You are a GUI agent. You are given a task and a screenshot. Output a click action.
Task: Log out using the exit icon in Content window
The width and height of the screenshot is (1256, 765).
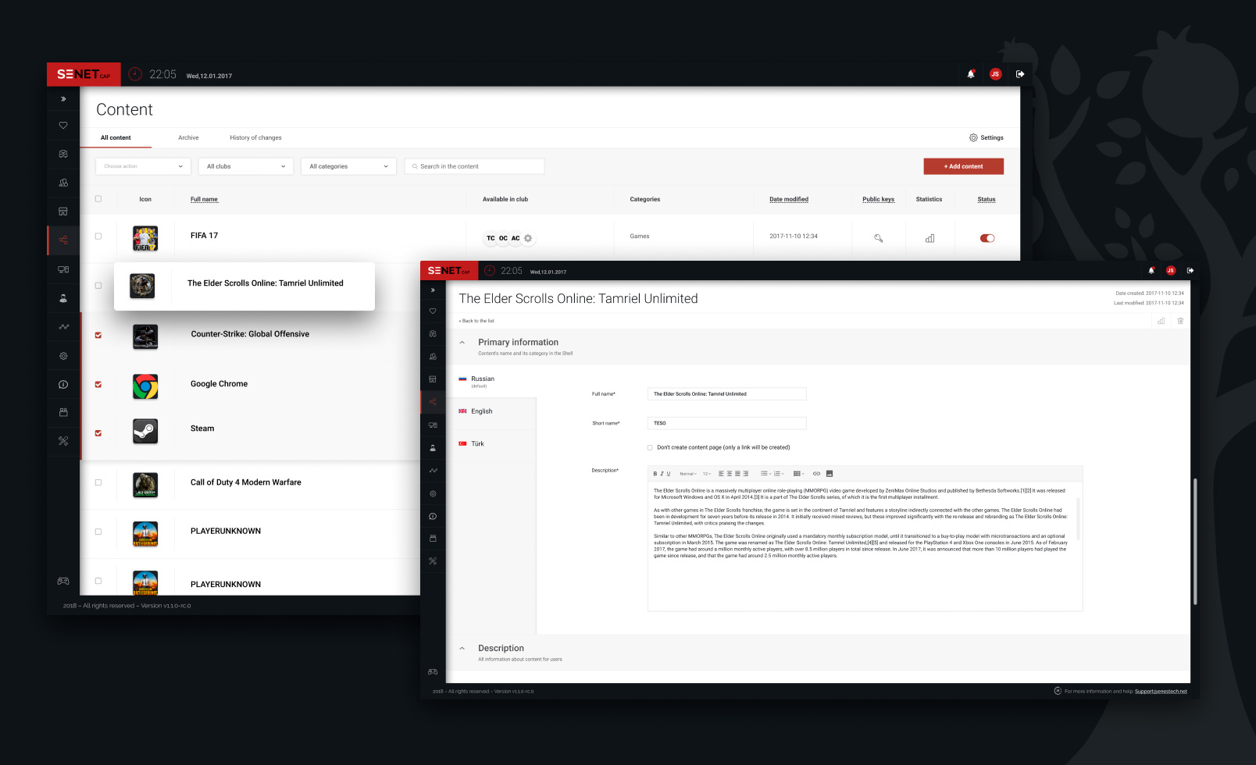(1020, 74)
